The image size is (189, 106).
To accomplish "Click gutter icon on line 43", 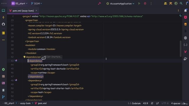I will pyautogui.click(x=16, y=60).
